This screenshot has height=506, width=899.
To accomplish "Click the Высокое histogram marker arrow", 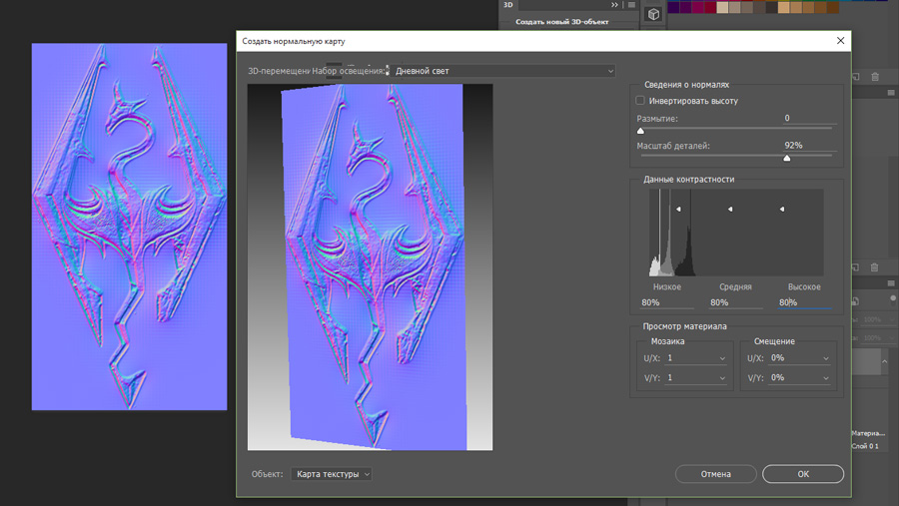I will (x=782, y=210).
